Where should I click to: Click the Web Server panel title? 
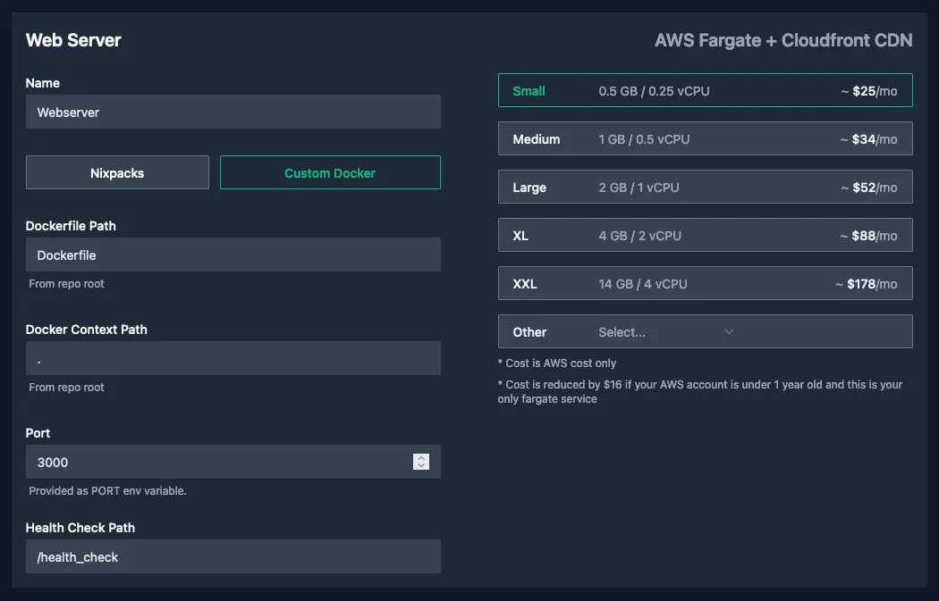pos(73,39)
